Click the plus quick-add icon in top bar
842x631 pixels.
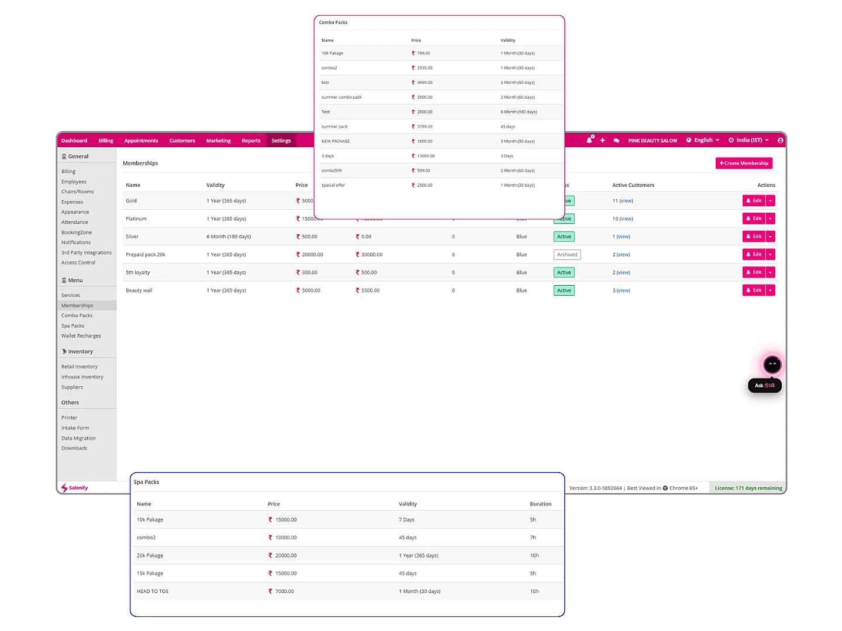click(603, 140)
